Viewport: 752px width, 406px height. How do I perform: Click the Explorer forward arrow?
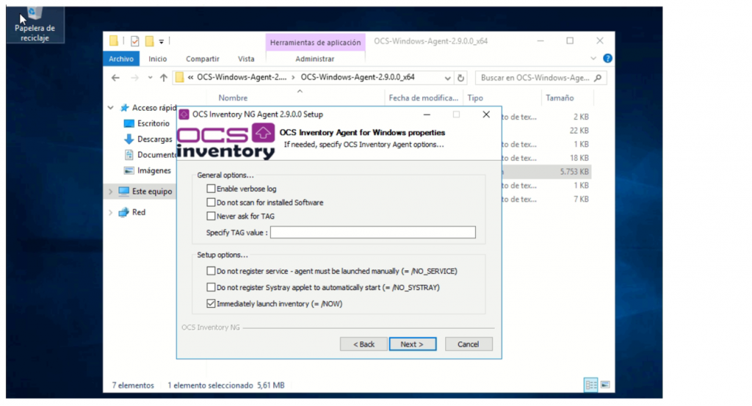pyautogui.click(x=135, y=78)
